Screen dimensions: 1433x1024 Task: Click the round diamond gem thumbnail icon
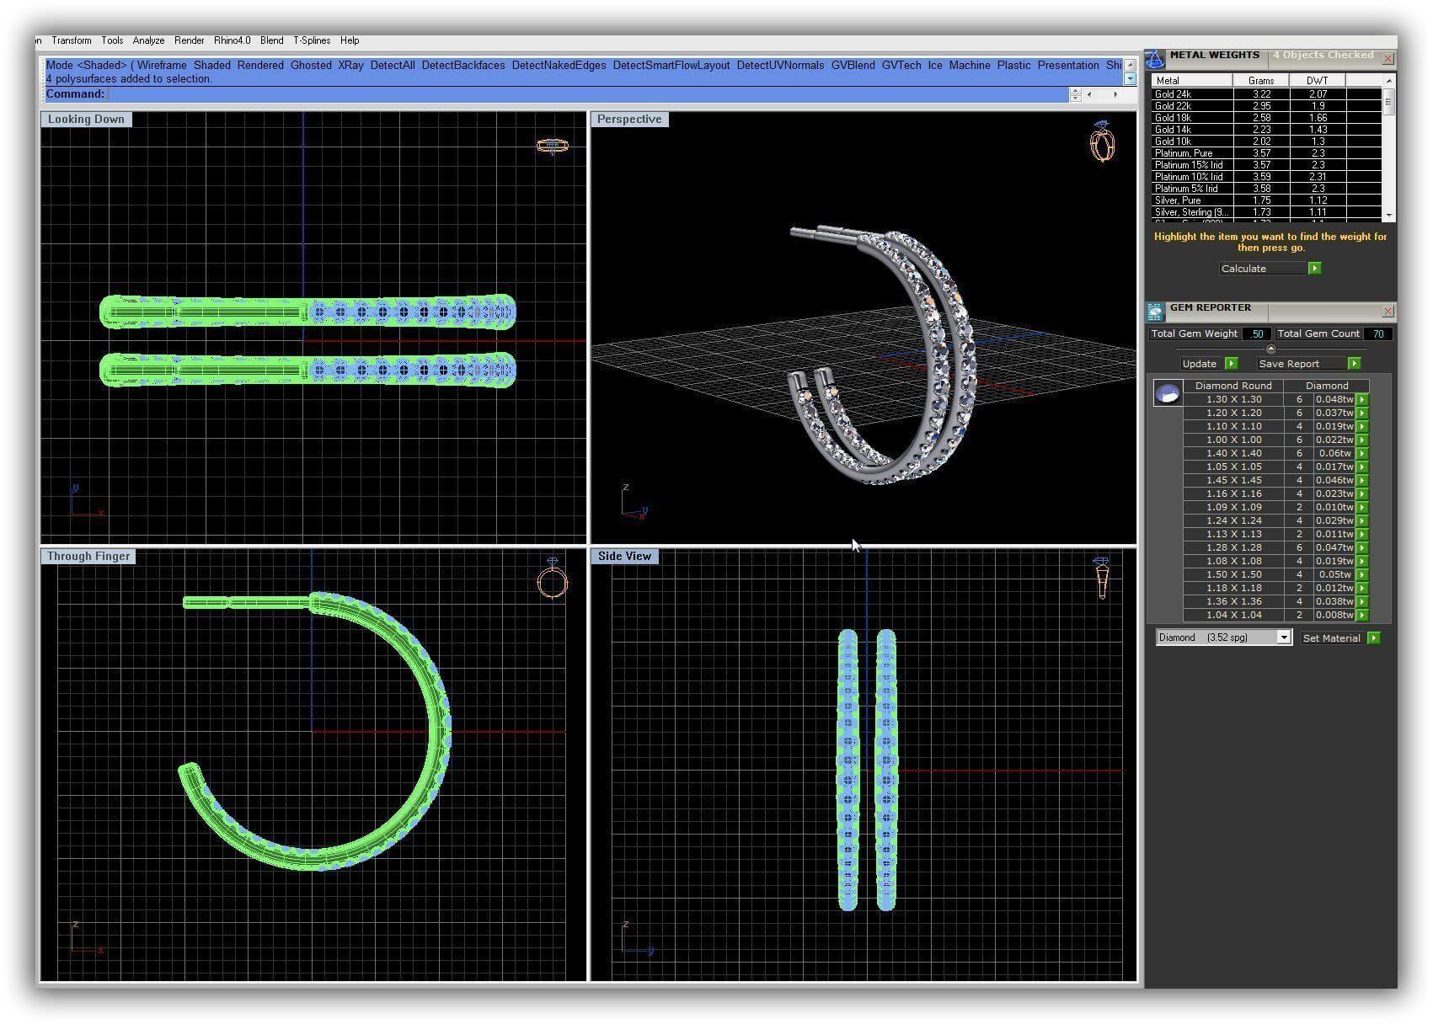pyautogui.click(x=1168, y=393)
